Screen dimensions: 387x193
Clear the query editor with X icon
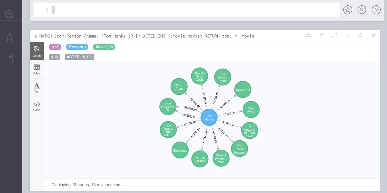pos(362,10)
